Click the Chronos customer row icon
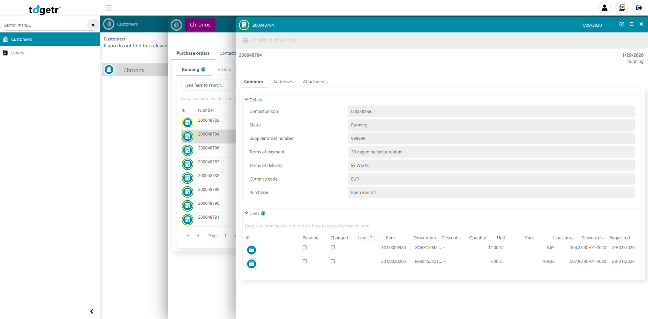The image size is (648, 319). point(109,70)
